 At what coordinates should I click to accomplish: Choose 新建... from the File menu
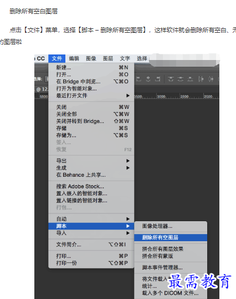tap(91, 67)
